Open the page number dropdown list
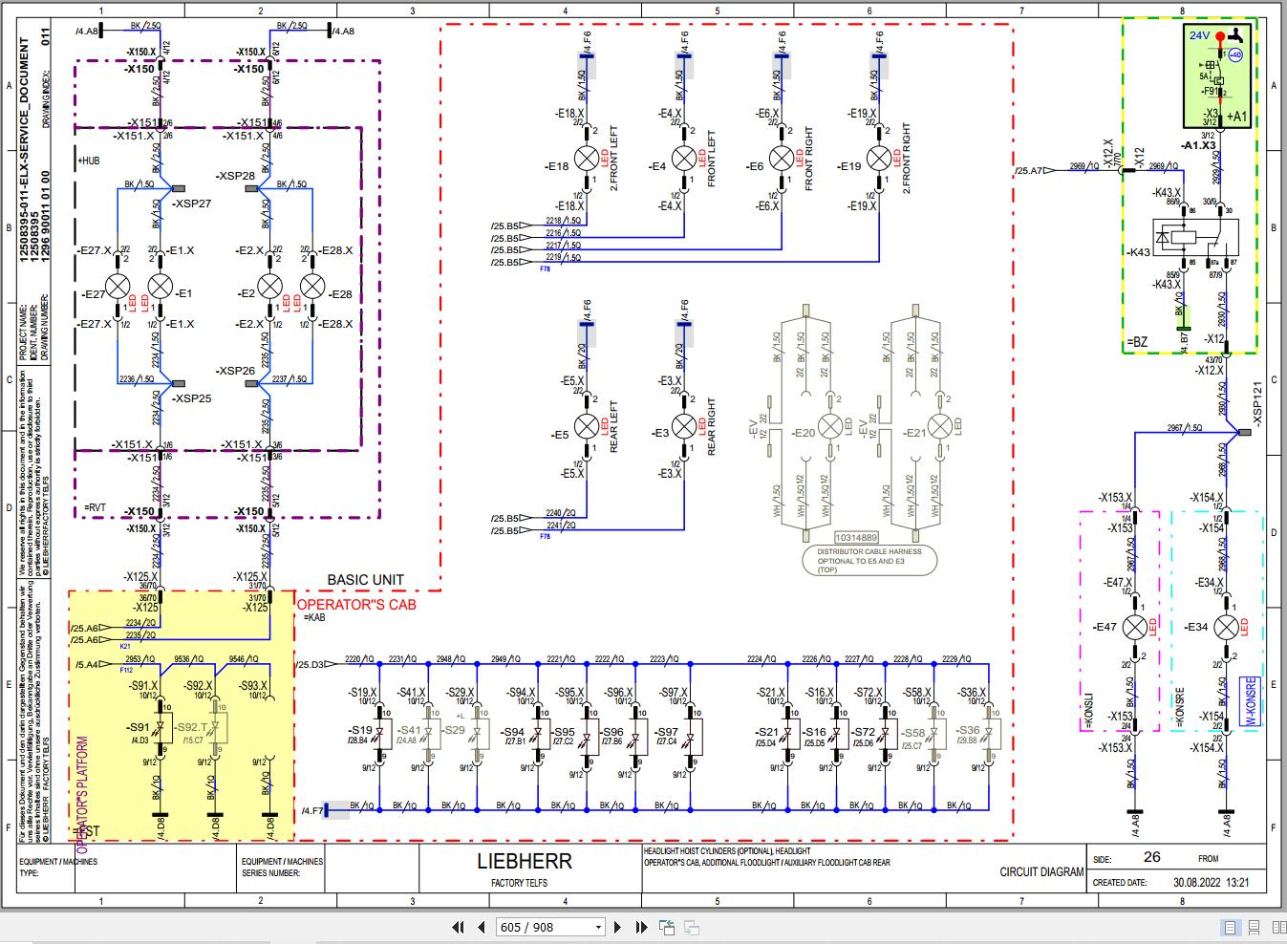This screenshot has height=944, width=1287. click(597, 927)
